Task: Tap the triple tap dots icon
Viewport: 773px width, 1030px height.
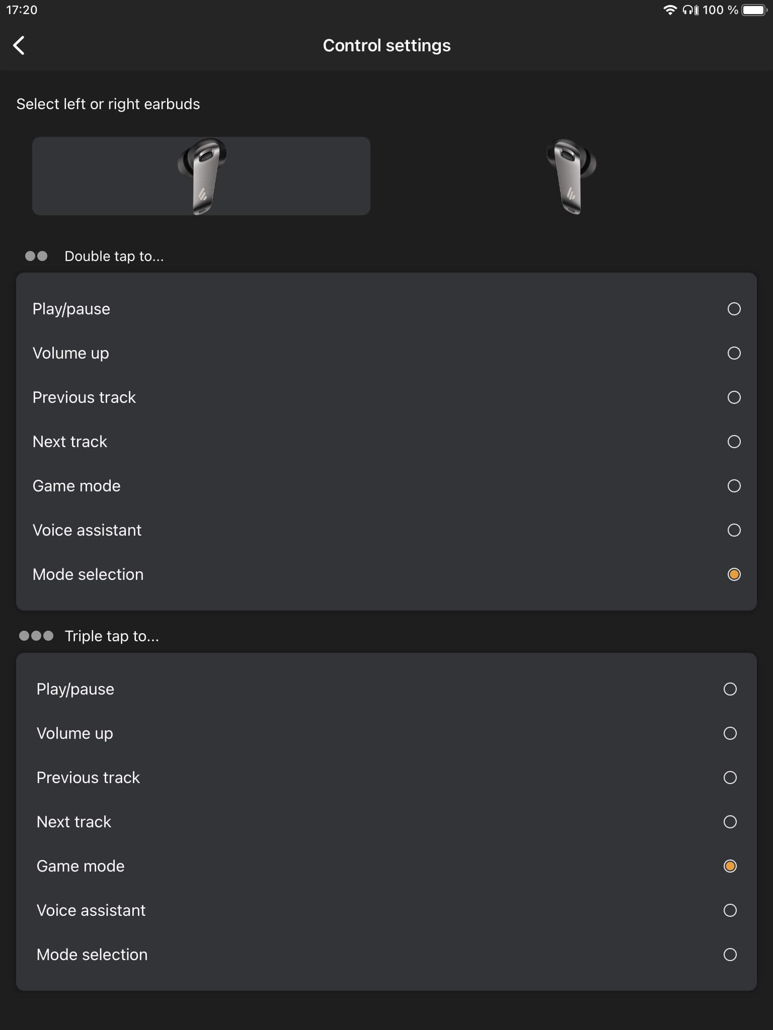Action: (x=36, y=636)
